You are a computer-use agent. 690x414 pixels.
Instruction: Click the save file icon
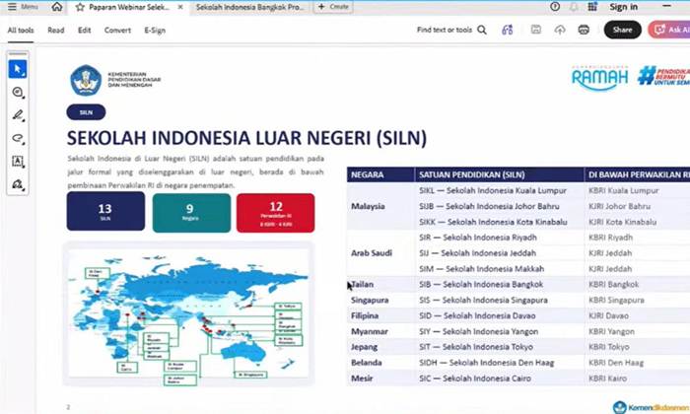point(535,30)
